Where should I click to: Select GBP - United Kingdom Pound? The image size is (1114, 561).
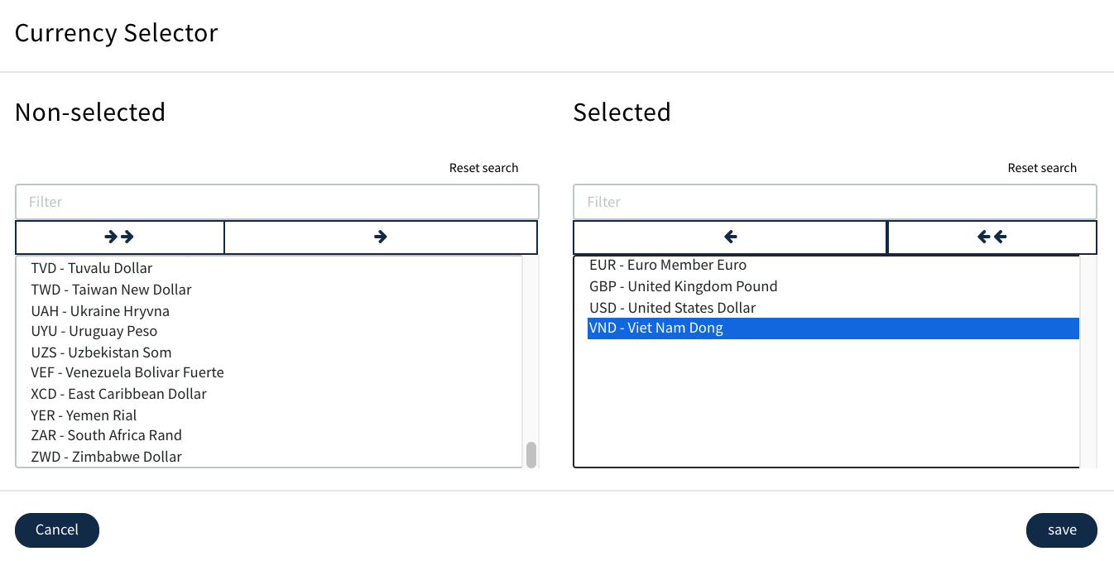pyautogui.click(x=683, y=286)
